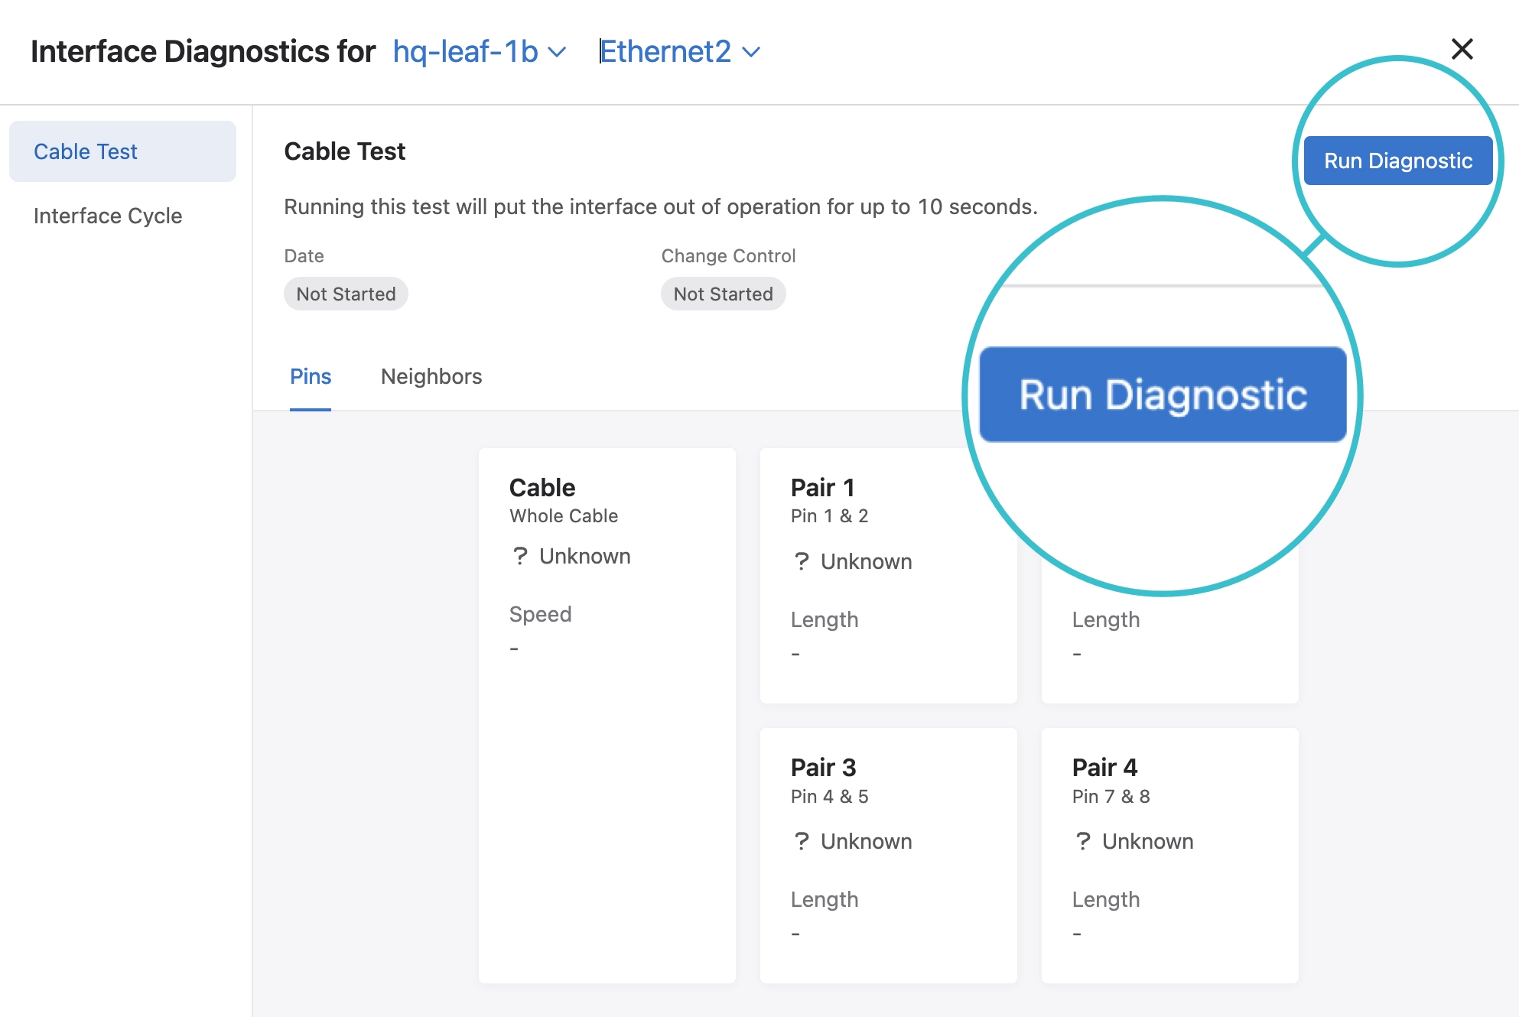Click the Cable question mark status icon
1519x1017 pixels.
520,556
